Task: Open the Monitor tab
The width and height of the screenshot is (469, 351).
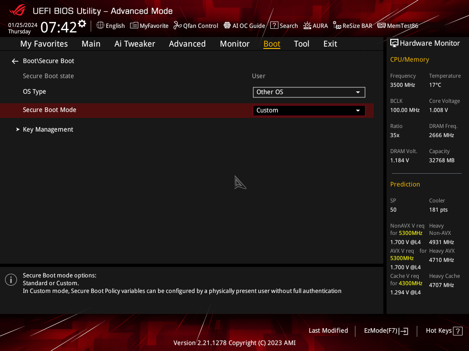Action: [234, 44]
